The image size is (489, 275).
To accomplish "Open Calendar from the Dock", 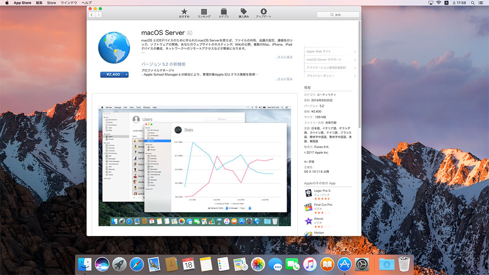I will pyautogui.click(x=189, y=265).
